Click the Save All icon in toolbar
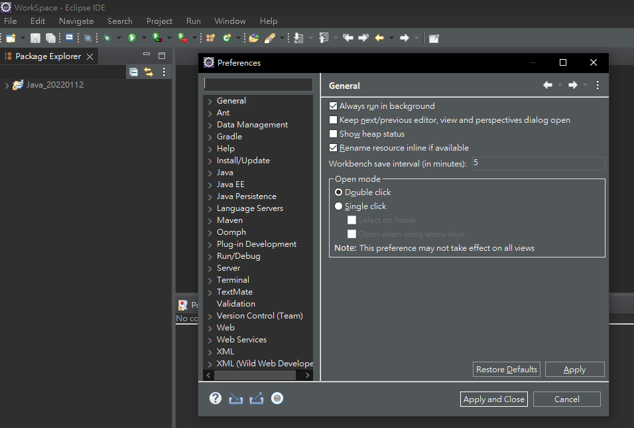This screenshot has width=634, height=428. click(50, 38)
